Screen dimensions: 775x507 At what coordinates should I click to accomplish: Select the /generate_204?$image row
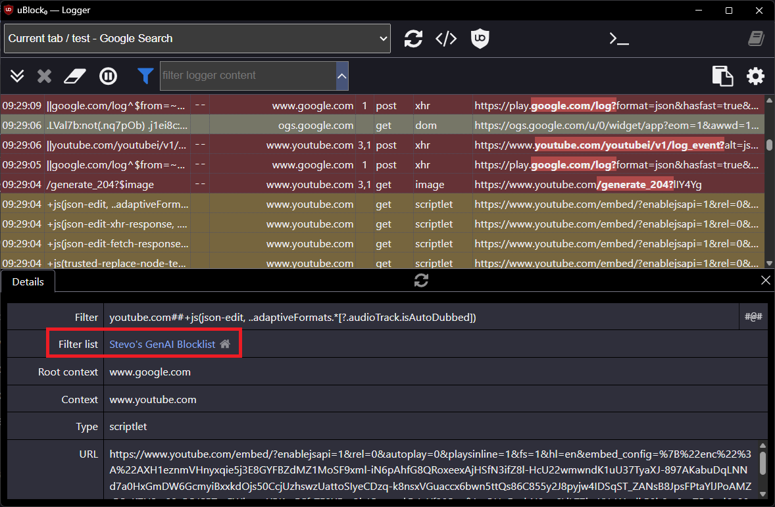[382, 184]
